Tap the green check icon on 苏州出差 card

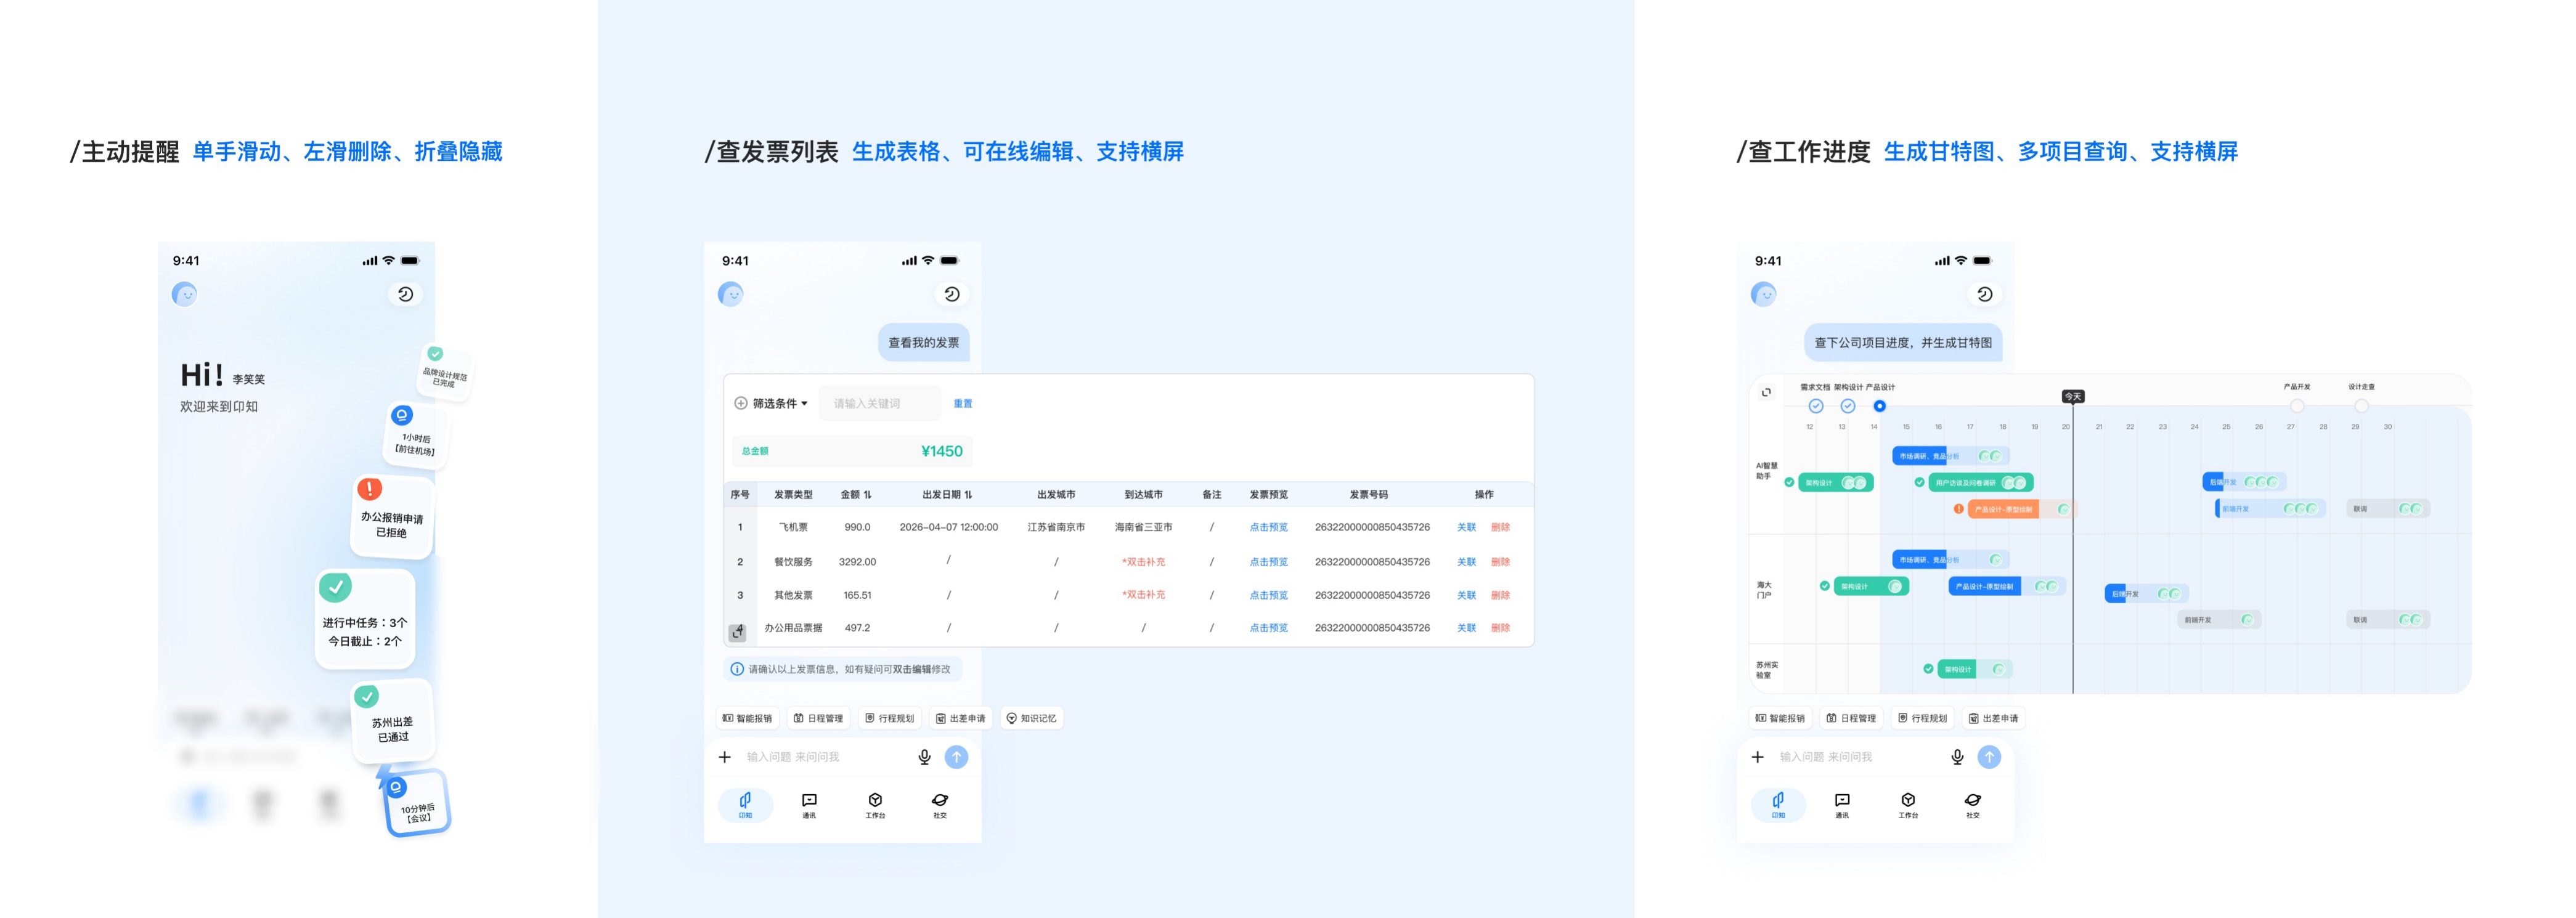pyautogui.click(x=367, y=696)
